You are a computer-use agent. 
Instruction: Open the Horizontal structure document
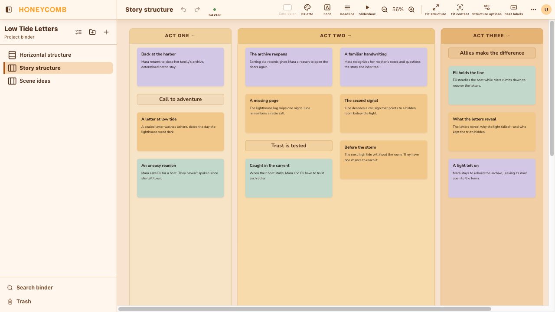[58, 55]
